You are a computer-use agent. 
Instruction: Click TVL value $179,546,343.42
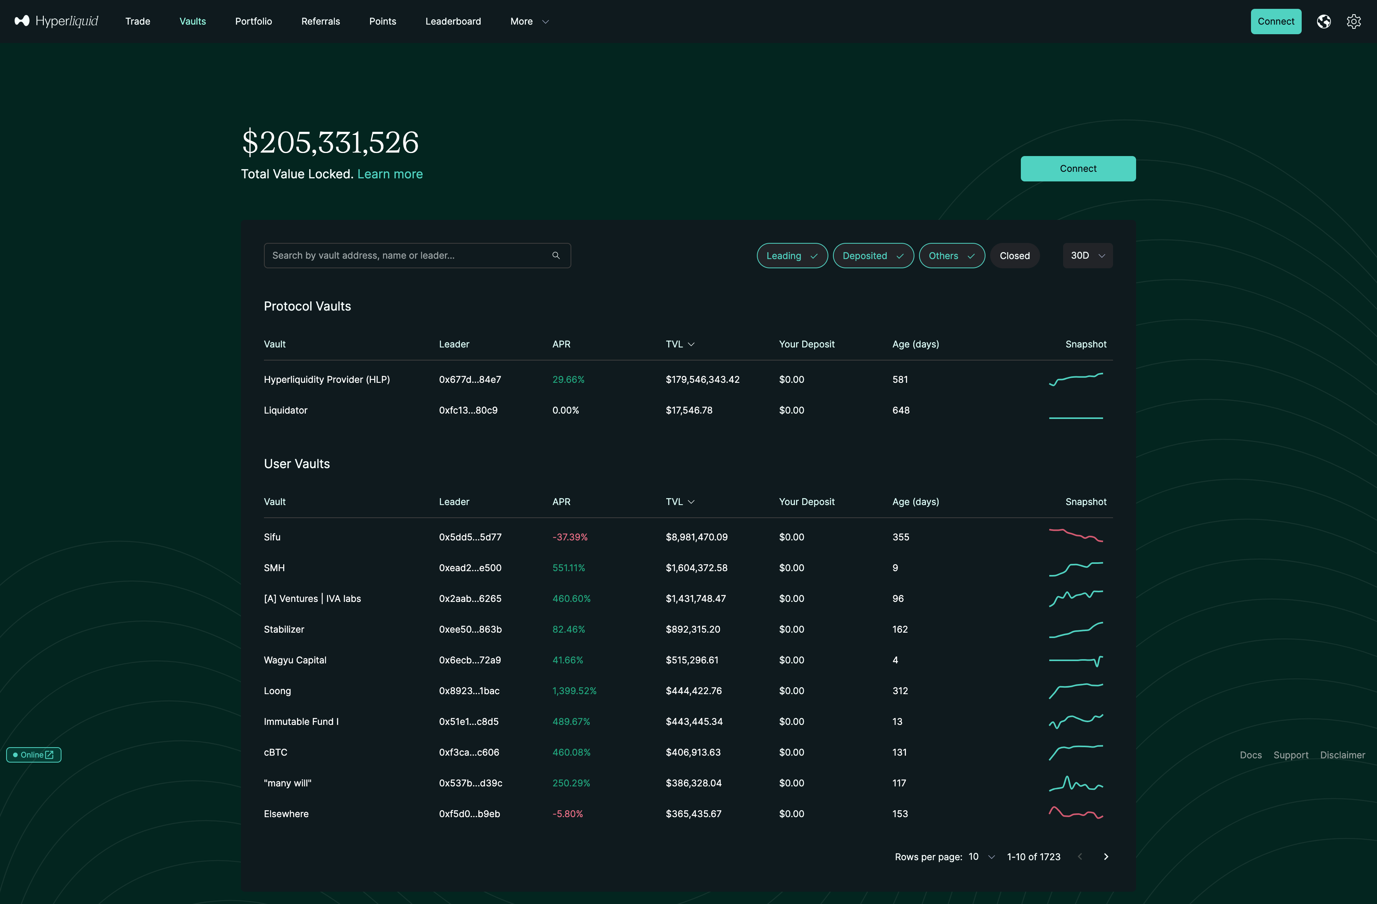702,380
